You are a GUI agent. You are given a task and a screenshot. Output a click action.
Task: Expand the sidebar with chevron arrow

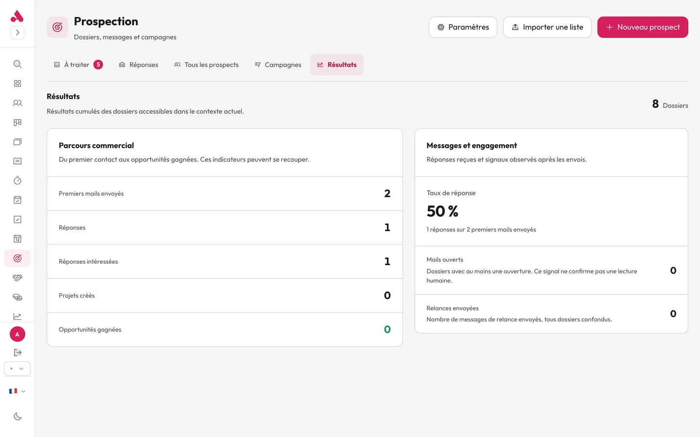tap(17, 33)
